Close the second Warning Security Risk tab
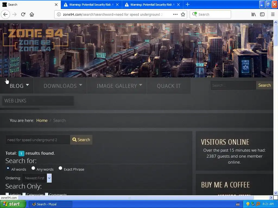The height and width of the screenshot is (208, 278). [178, 5]
